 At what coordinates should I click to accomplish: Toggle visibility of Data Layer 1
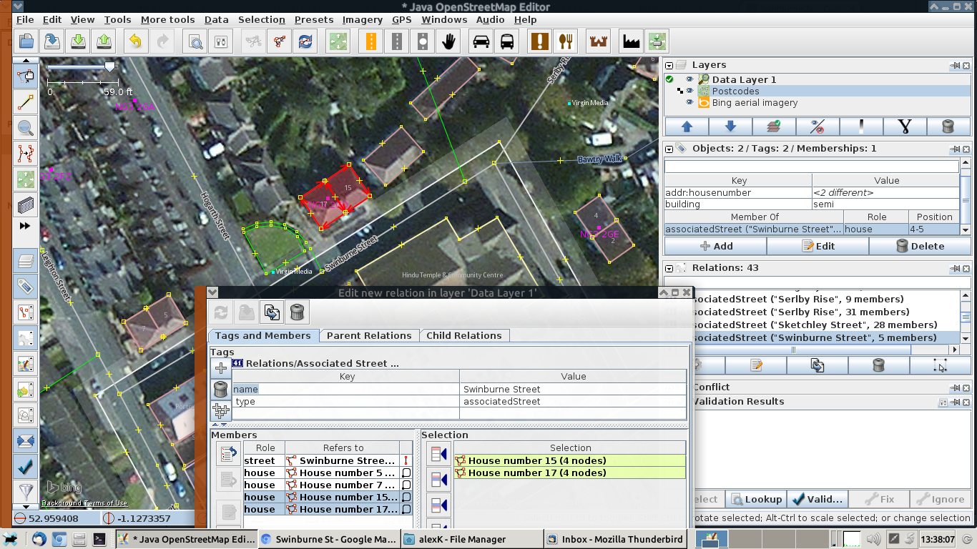click(689, 80)
